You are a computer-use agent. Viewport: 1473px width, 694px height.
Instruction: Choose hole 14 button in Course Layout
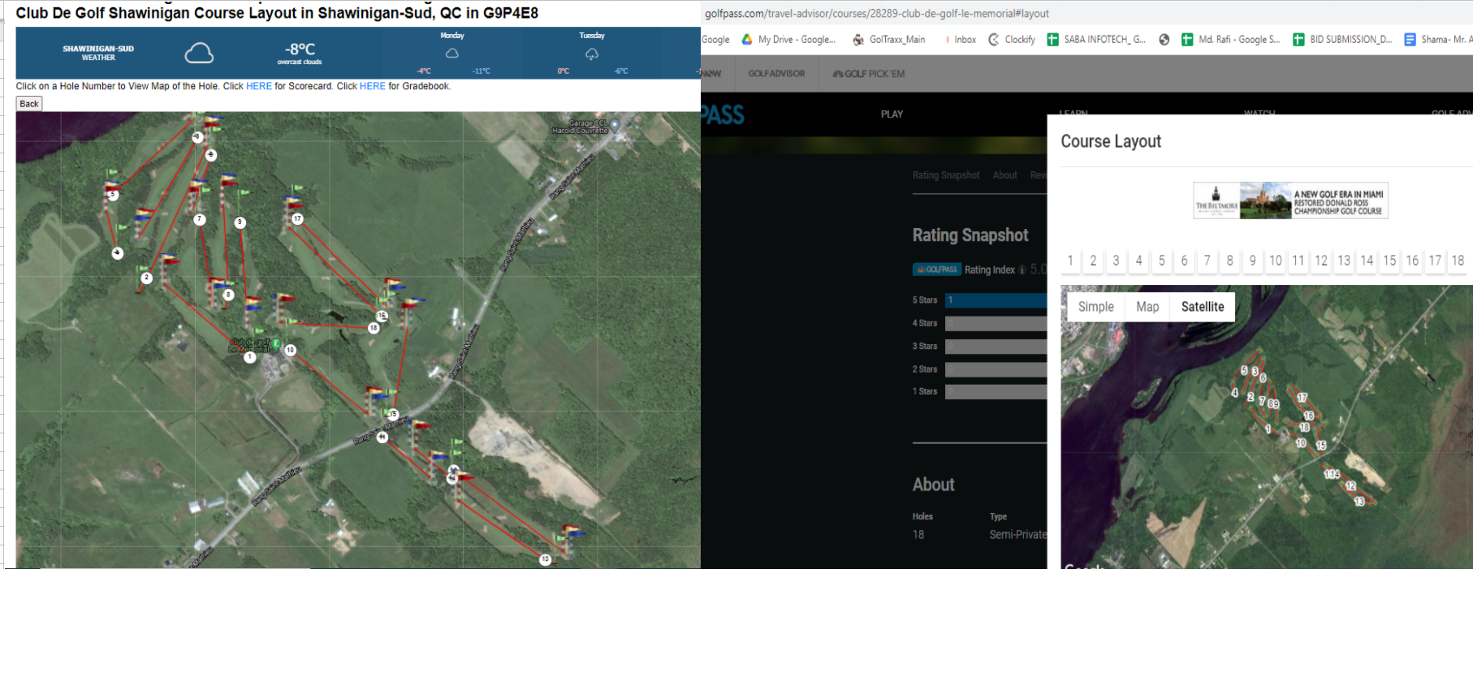tap(1367, 261)
